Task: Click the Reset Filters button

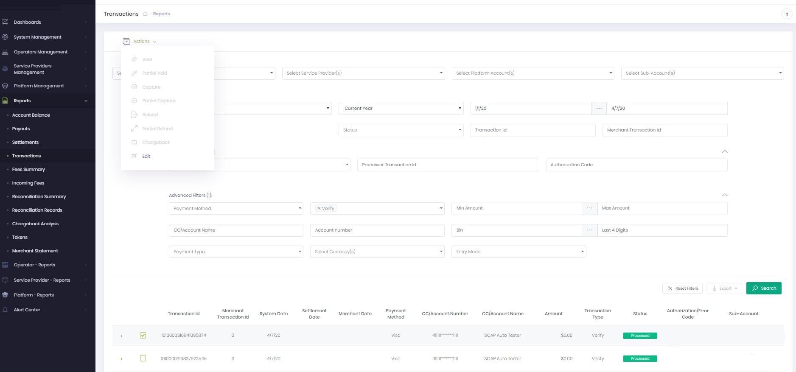Action: (x=682, y=288)
